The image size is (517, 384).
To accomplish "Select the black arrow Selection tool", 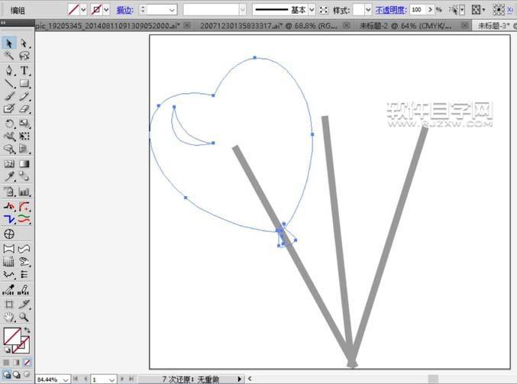I will [x=9, y=44].
